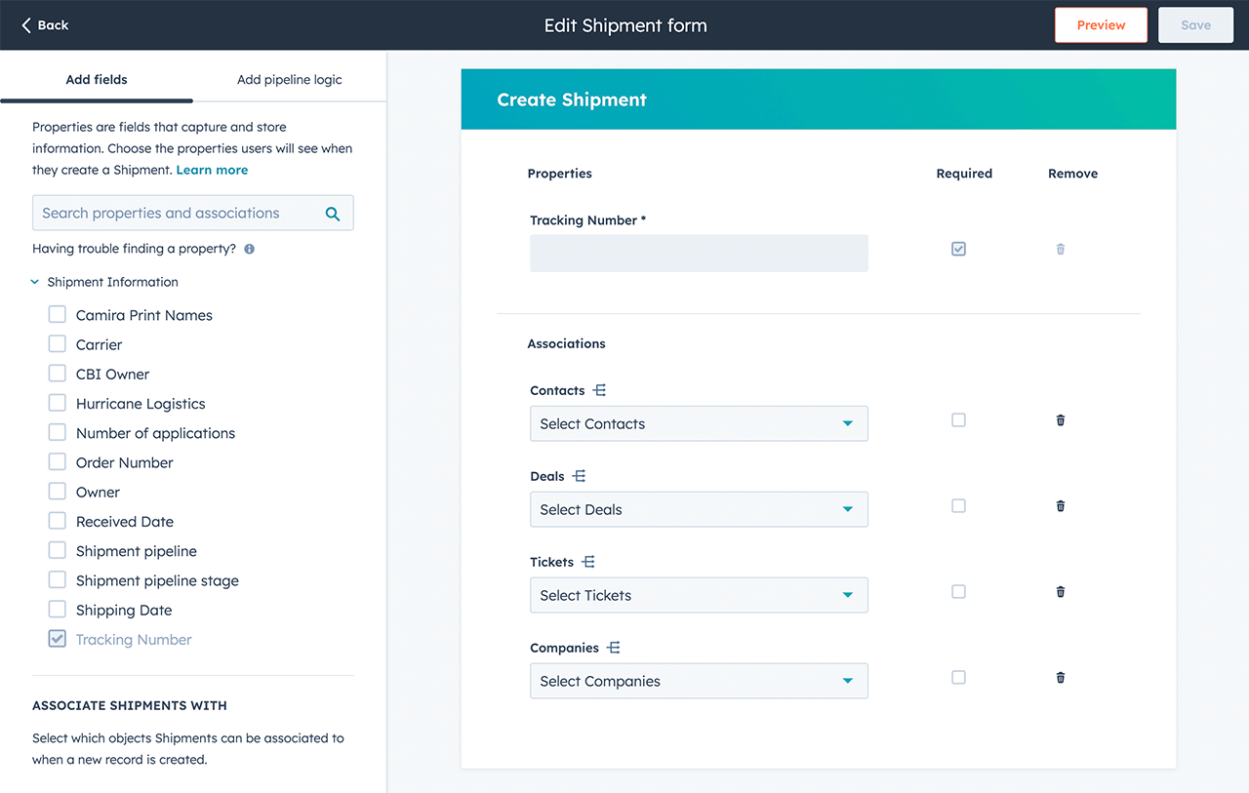
Task: Click the association settings icon next to Deals
Action: pos(580,475)
